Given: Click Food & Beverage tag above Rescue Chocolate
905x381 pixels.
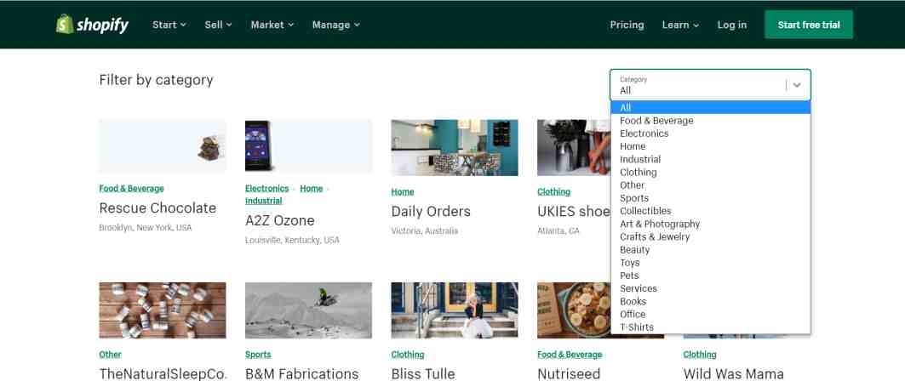Looking at the screenshot, I should pos(132,189).
